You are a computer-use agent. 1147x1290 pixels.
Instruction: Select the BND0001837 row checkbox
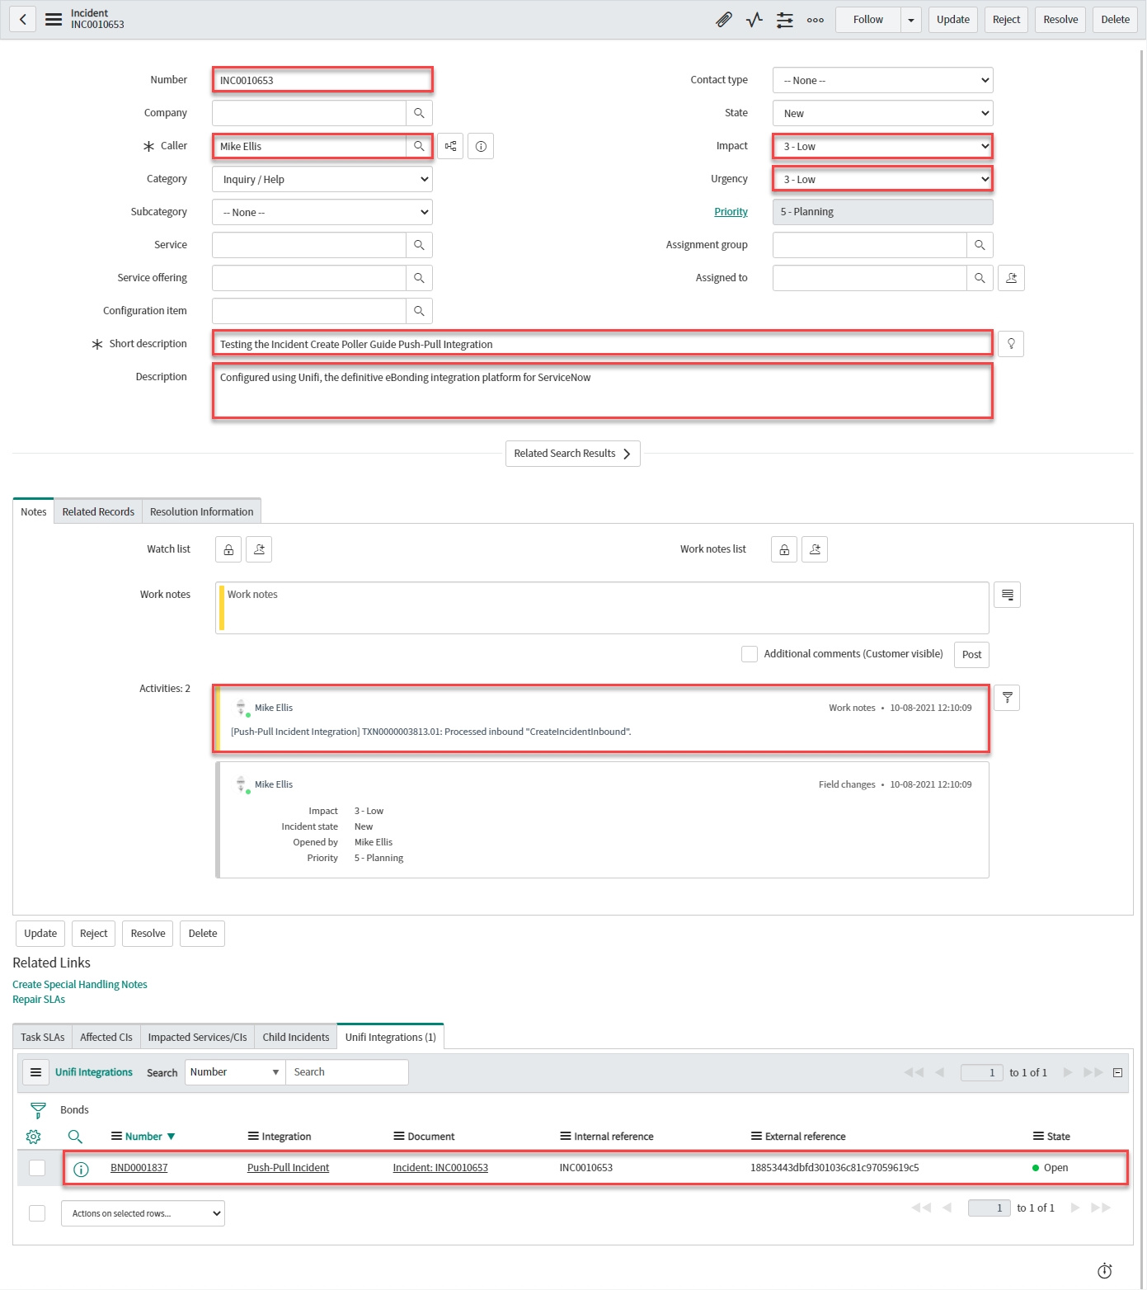point(37,1168)
